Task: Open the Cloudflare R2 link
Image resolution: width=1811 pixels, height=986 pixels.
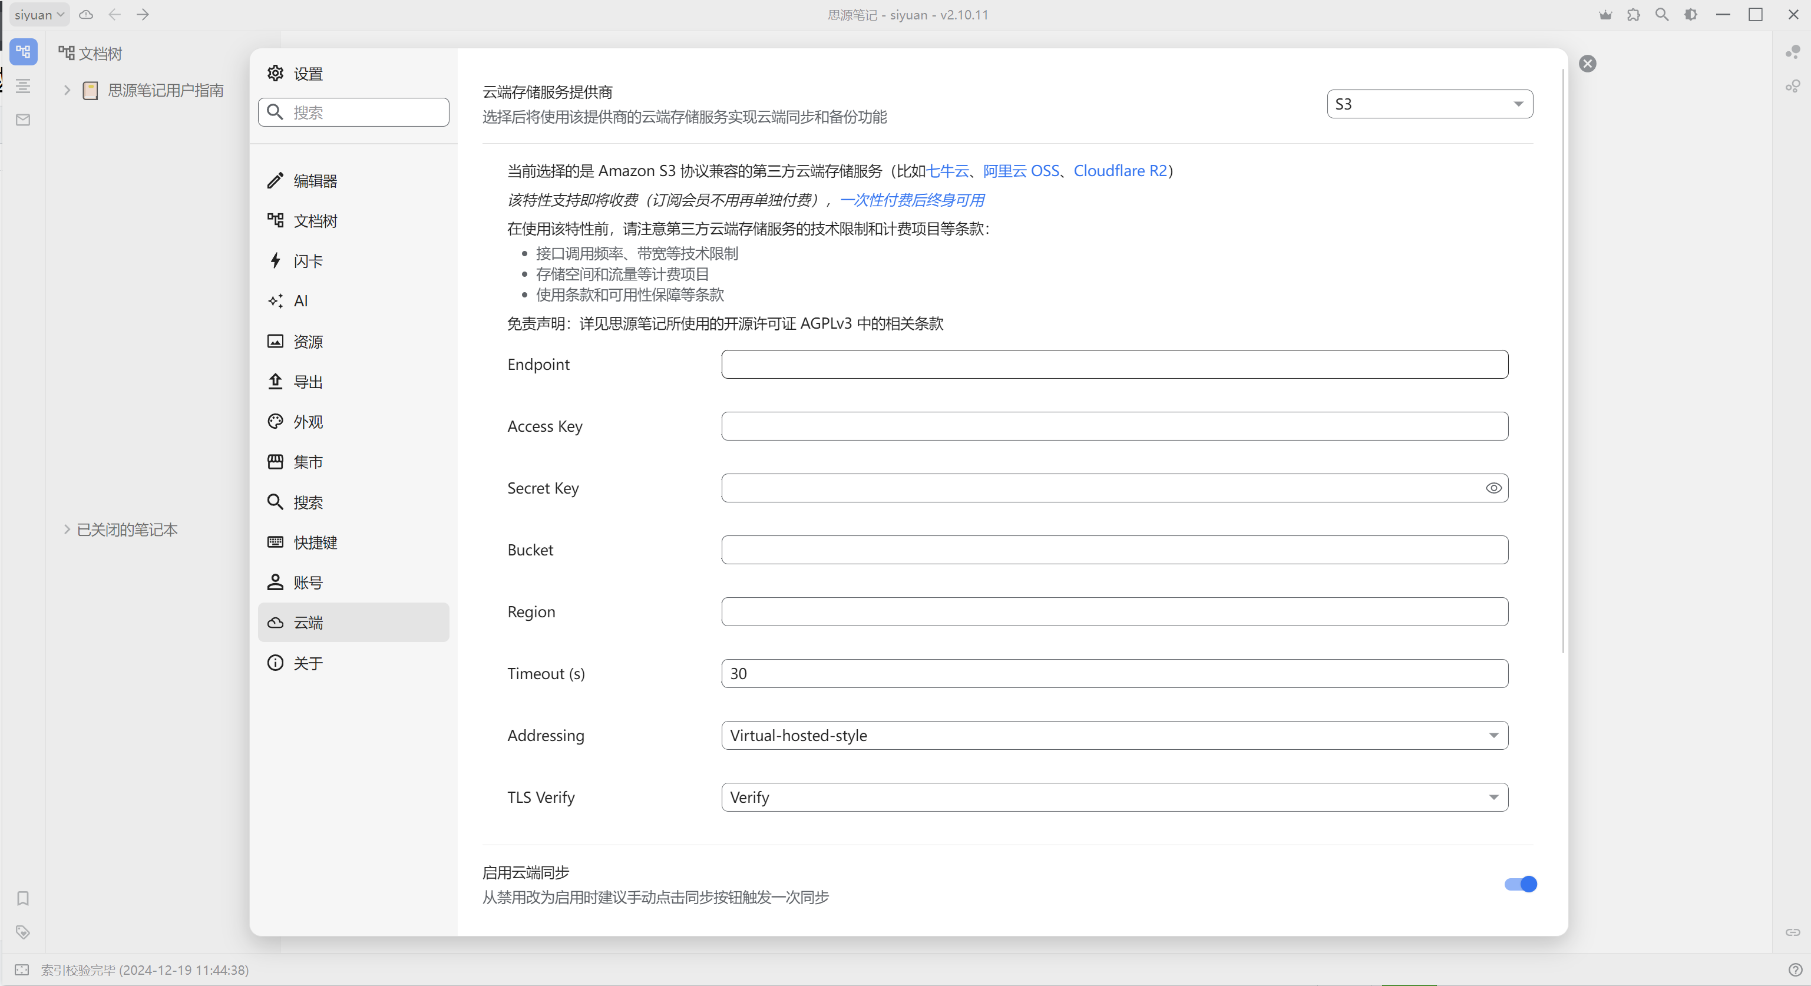Action: [1120, 171]
